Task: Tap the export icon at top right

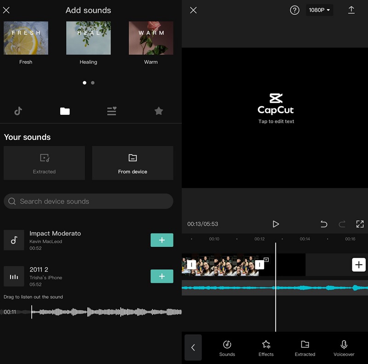Action: click(351, 10)
